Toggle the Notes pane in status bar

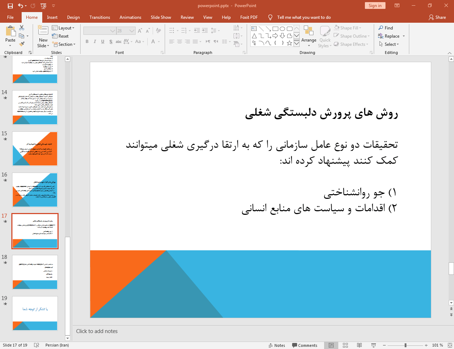[277, 345]
